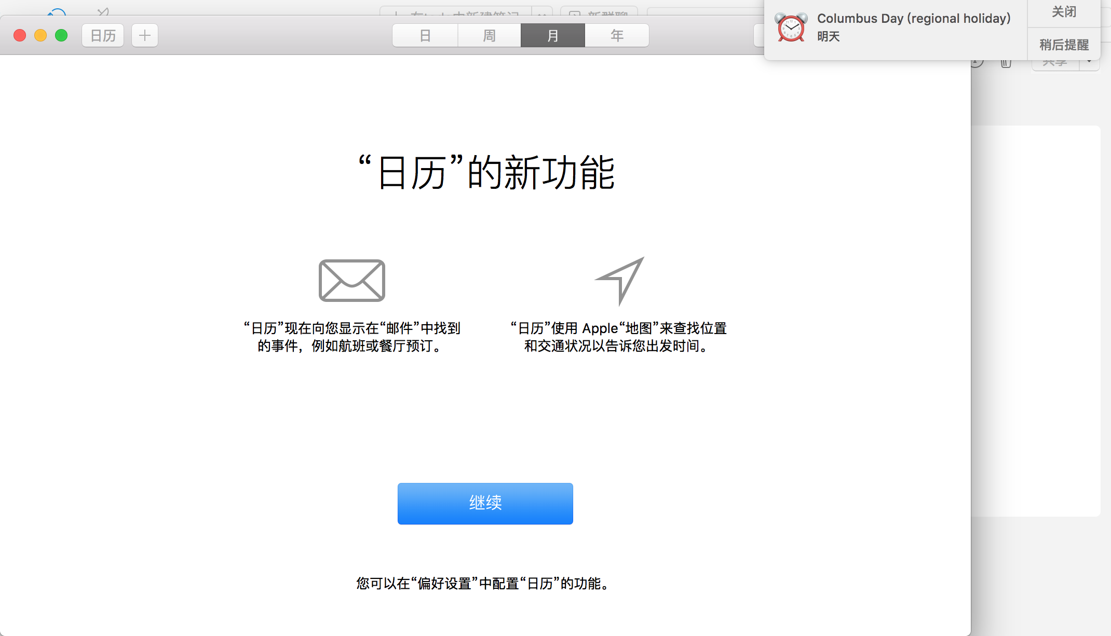The image size is (1111, 636).
Task: Switch to 日 day view
Action: click(425, 35)
